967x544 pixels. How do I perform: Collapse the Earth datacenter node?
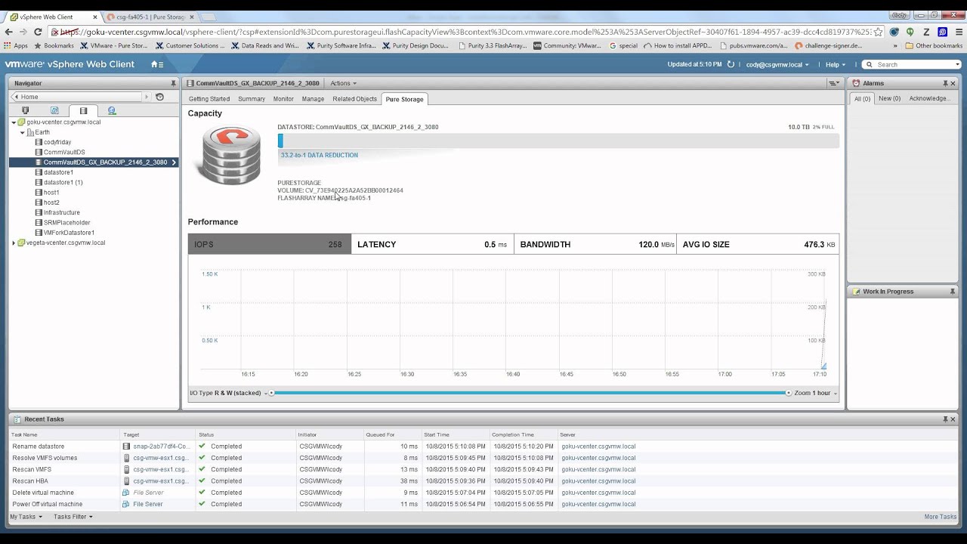(23, 132)
